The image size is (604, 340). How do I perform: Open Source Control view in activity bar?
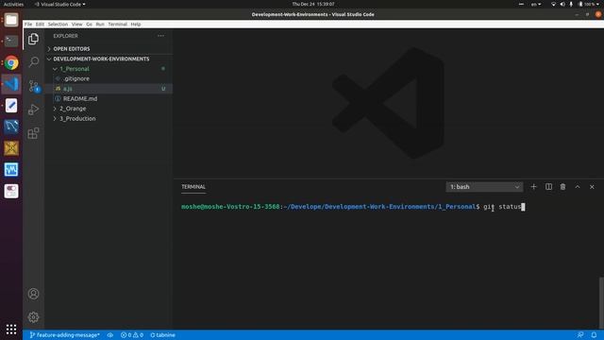point(34,86)
